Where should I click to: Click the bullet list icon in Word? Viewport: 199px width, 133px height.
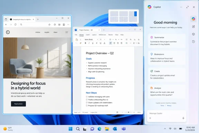(x=110, y=39)
